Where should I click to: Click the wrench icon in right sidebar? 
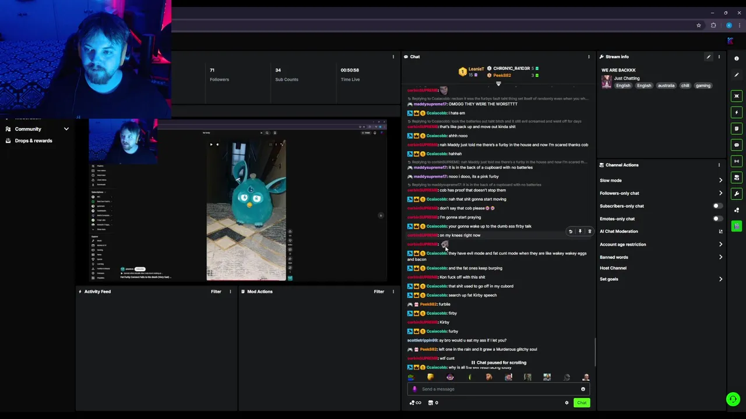(737, 194)
